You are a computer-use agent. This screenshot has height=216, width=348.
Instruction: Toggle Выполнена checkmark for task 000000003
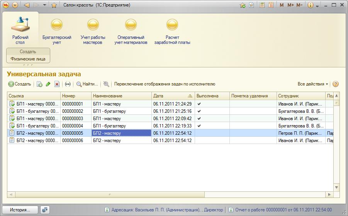click(199, 119)
